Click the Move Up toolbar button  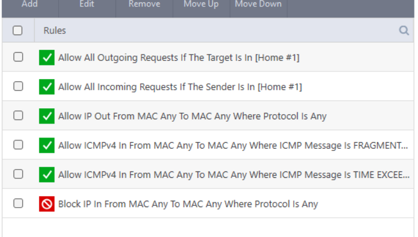[x=201, y=5]
